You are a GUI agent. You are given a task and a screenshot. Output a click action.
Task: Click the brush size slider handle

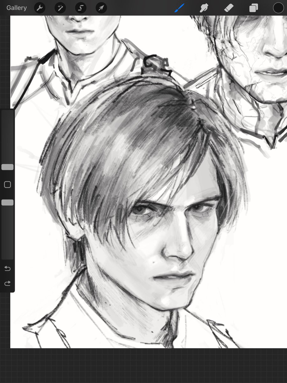point(7,167)
